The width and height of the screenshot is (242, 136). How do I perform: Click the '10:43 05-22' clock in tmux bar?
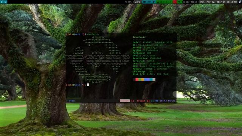[x=168, y=101]
